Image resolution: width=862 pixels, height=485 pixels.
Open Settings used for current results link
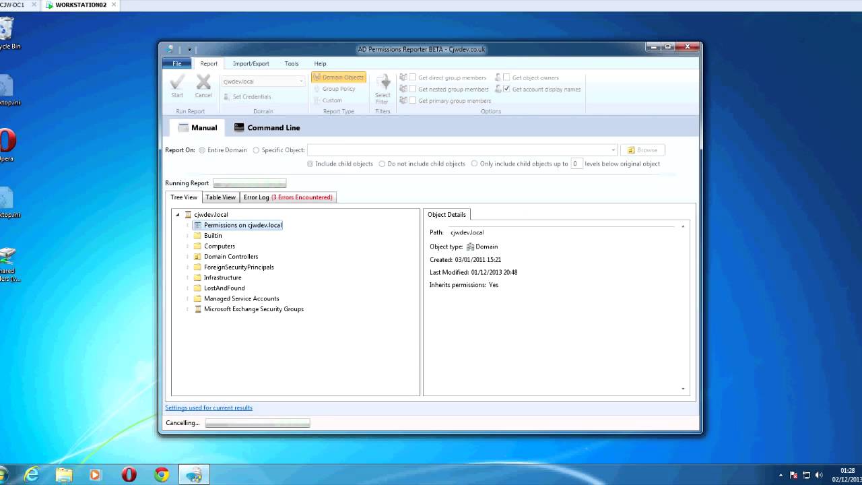pos(209,408)
